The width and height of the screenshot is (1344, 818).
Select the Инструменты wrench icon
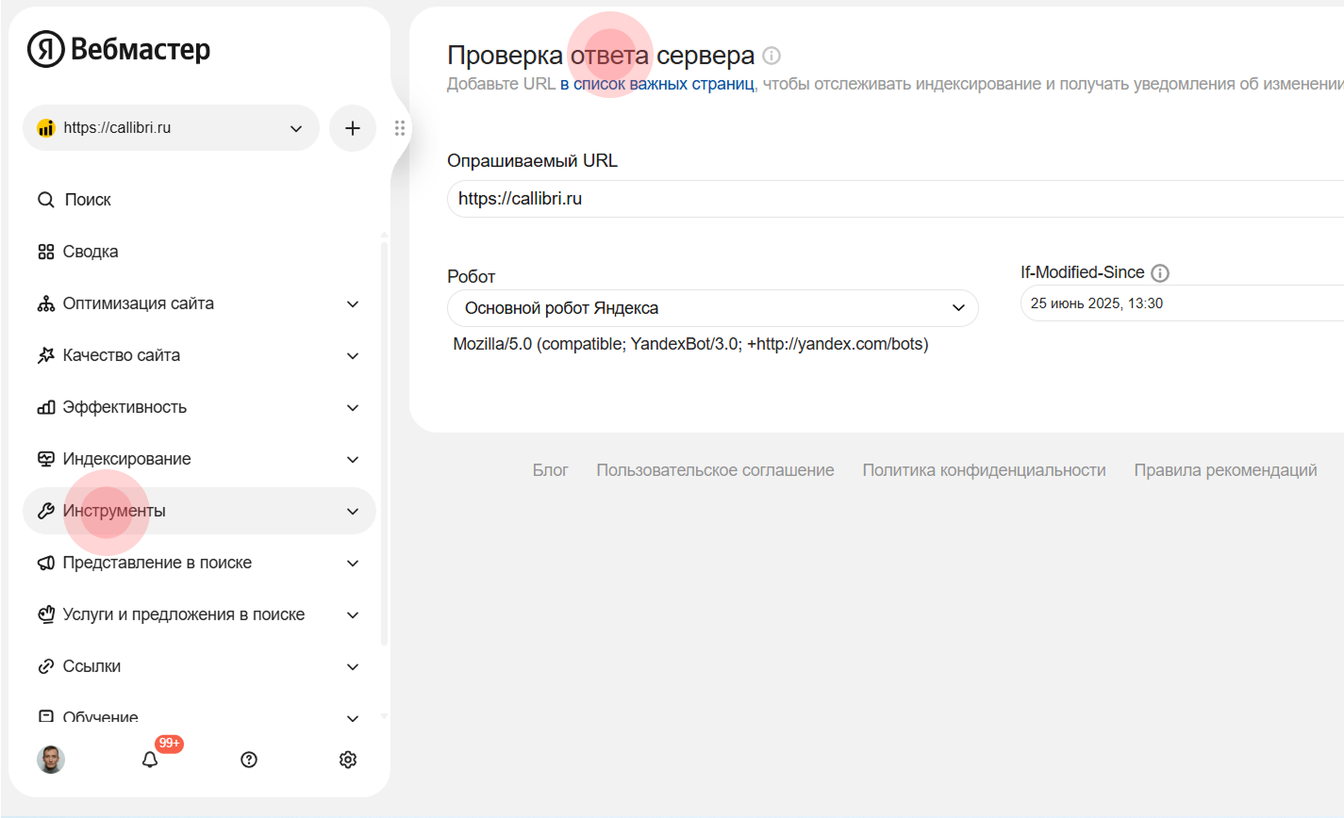45,510
